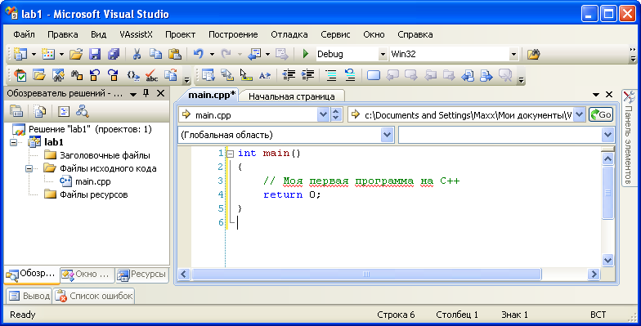Click the green Go button

click(601, 114)
